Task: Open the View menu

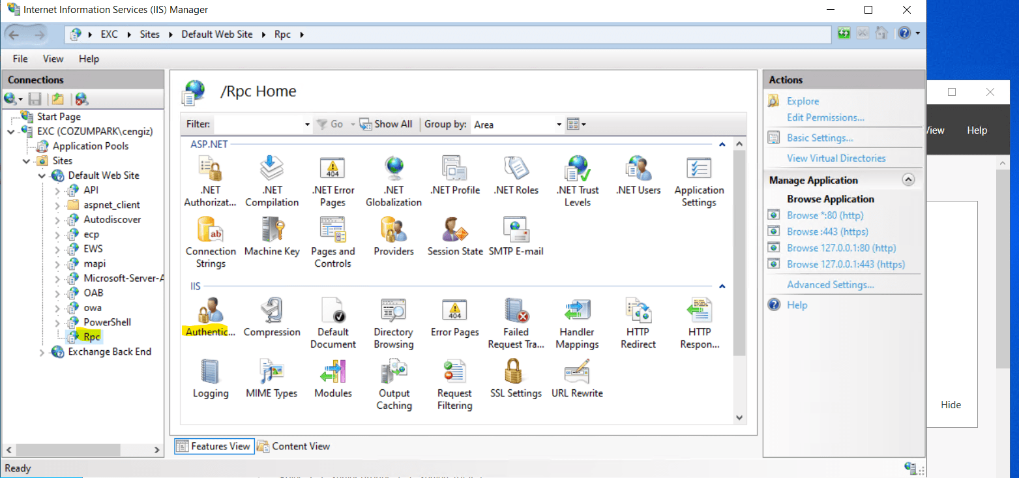Action: point(53,59)
